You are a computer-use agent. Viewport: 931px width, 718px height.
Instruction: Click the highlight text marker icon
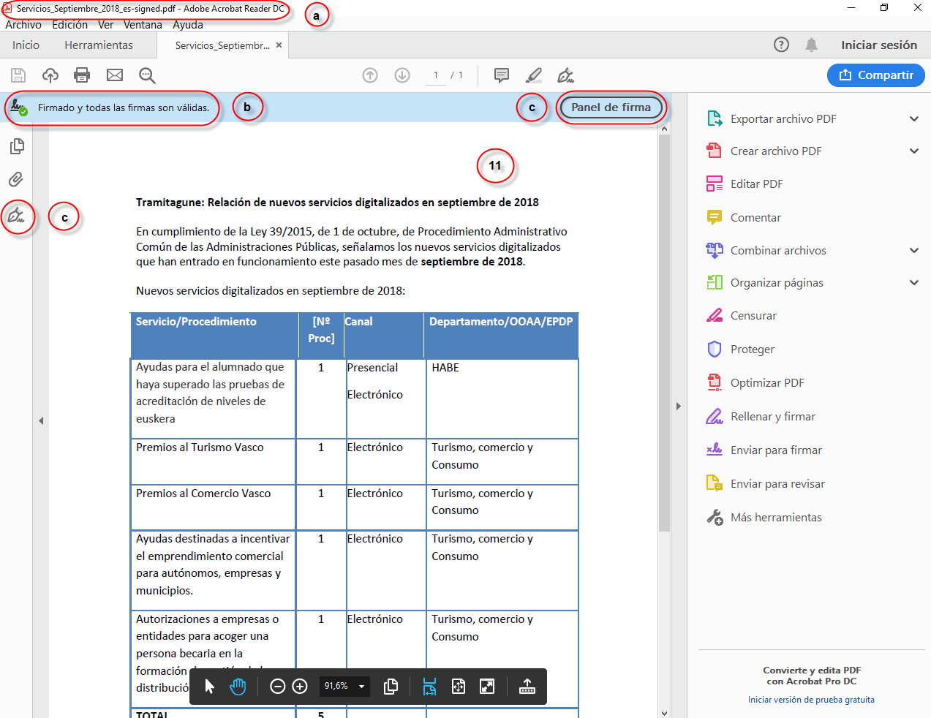click(x=534, y=75)
